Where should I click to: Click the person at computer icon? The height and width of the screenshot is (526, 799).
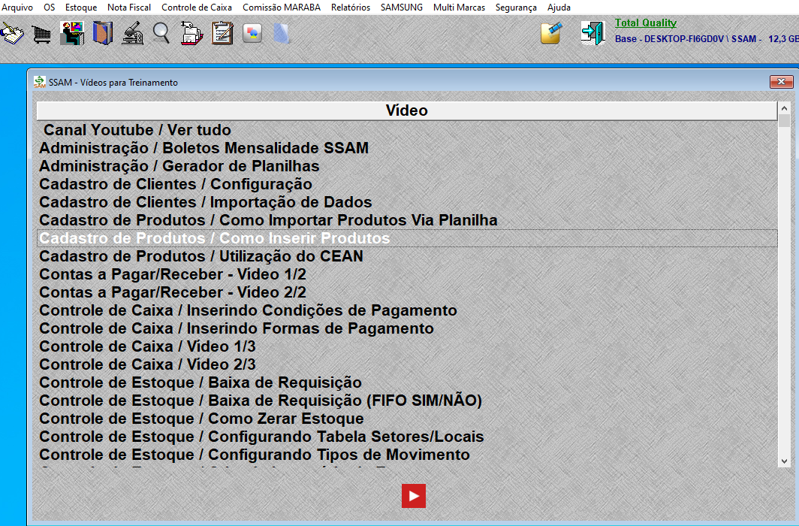pyautogui.click(x=72, y=34)
